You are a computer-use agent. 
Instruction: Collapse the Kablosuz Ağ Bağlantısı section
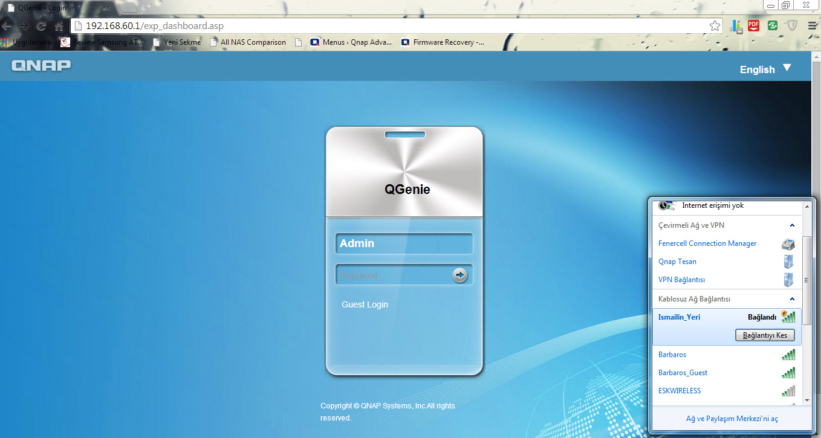pyautogui.click(x=792, y=299)
